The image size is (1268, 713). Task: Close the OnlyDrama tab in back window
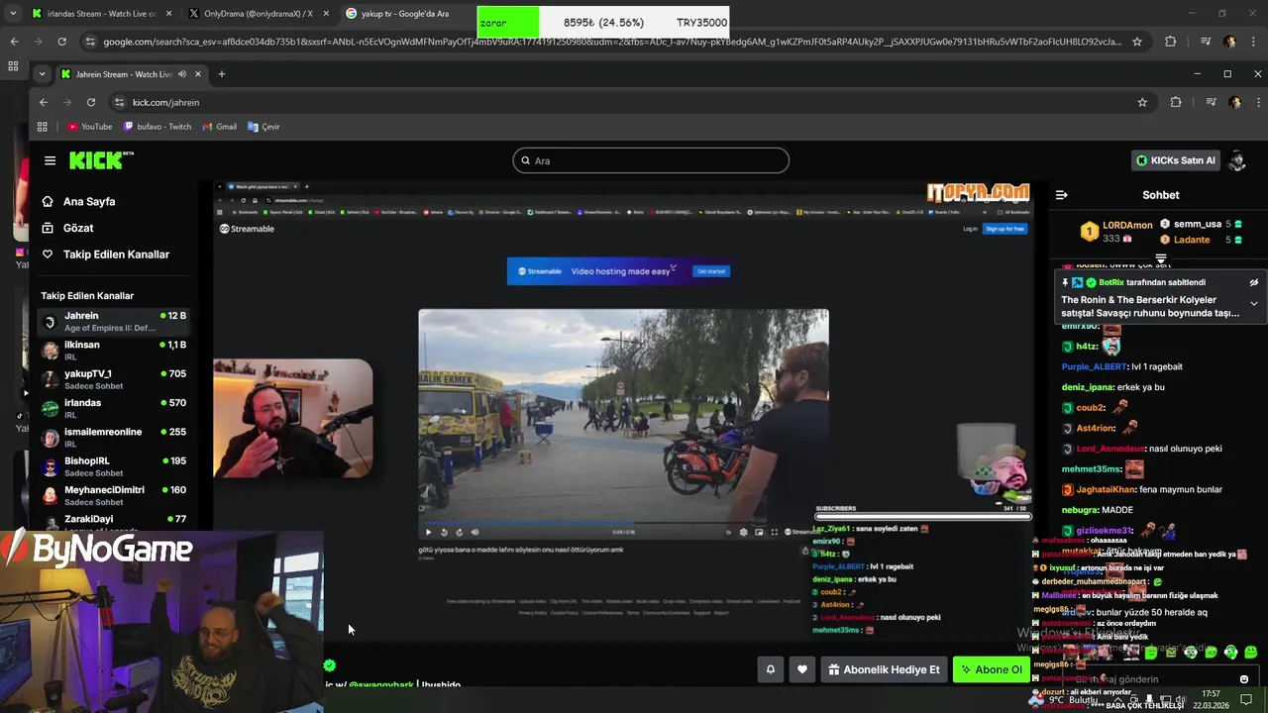coord(326,14)
